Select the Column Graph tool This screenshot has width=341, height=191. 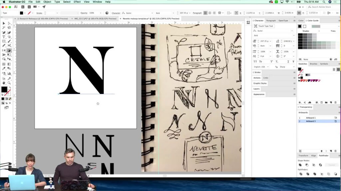pyautogui.click(x=9, y=74)
